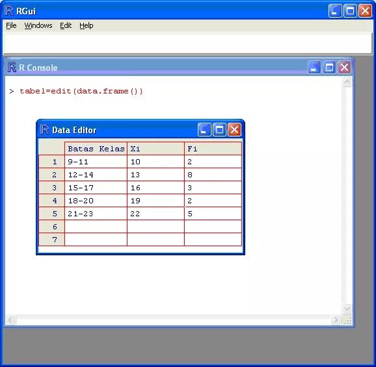
Task: Open the Edit menu
Action: tap(66, 25)
